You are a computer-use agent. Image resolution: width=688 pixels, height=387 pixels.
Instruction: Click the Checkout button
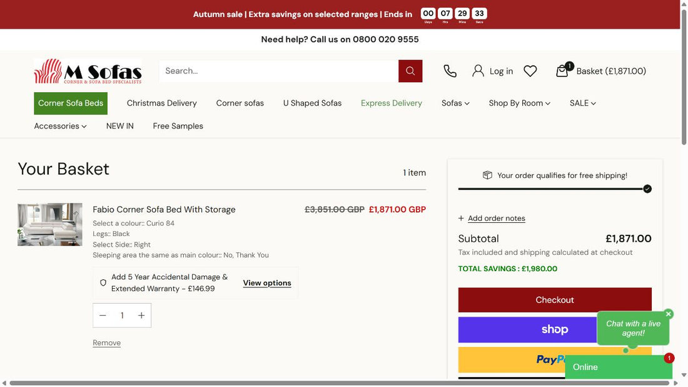tap(555, 300)
